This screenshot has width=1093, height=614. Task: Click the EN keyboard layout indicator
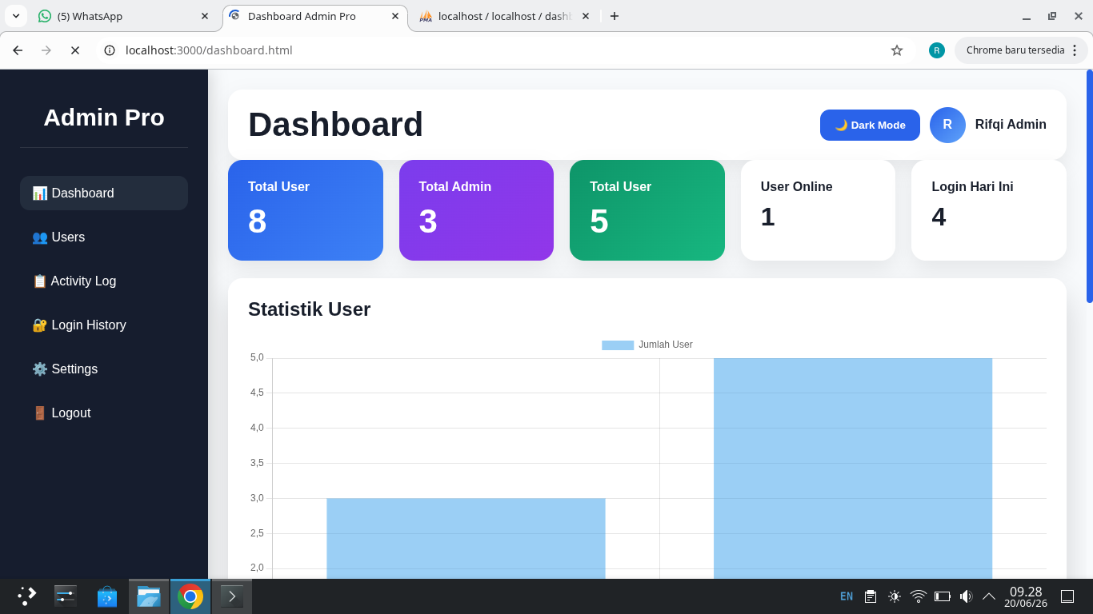(x=847, y=596)
